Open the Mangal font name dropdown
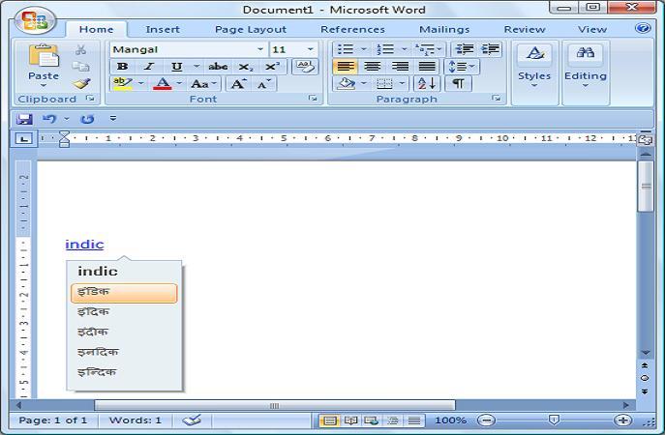The height and width of the screenshot is (435, 665). click(x=260, y=49)
